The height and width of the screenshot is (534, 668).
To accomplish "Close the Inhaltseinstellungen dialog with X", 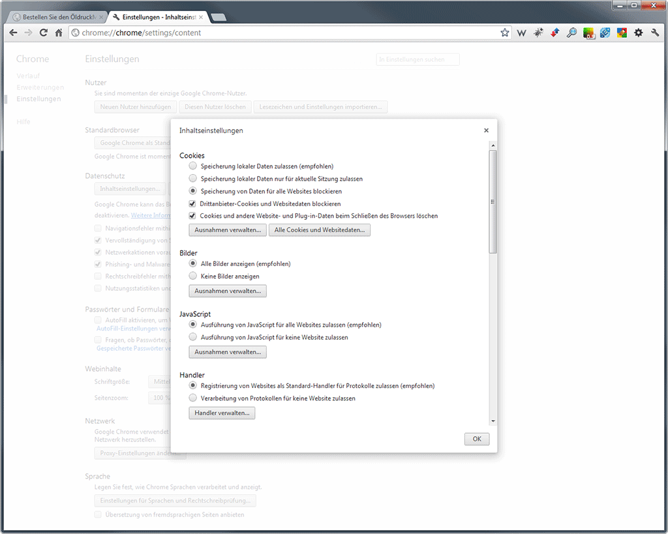I will tap(486, 130).
